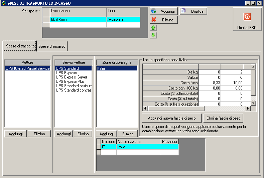Click Aggiungi under Servizi vettore list
The height and width of the screenshot is (178, 264).
click(63, 134)
